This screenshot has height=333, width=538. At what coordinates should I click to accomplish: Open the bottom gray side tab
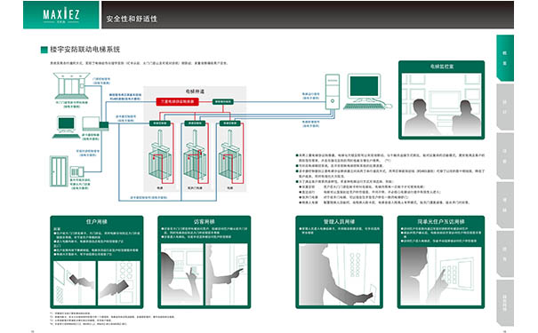pyautogui.click(x=505, y=303)
